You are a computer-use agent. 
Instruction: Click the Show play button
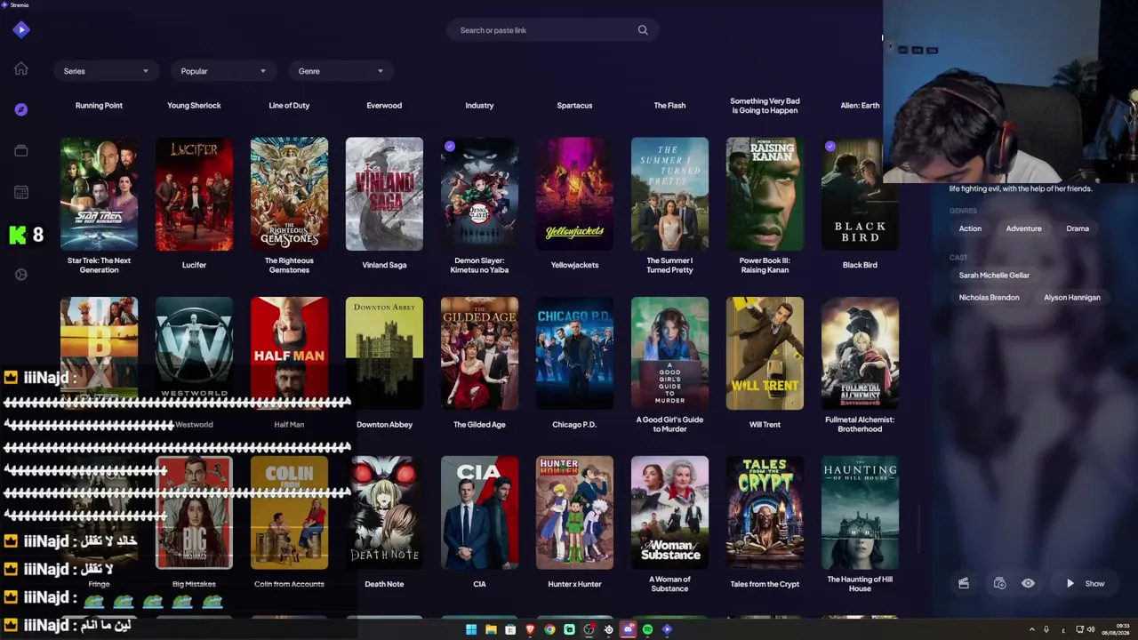1085,584
